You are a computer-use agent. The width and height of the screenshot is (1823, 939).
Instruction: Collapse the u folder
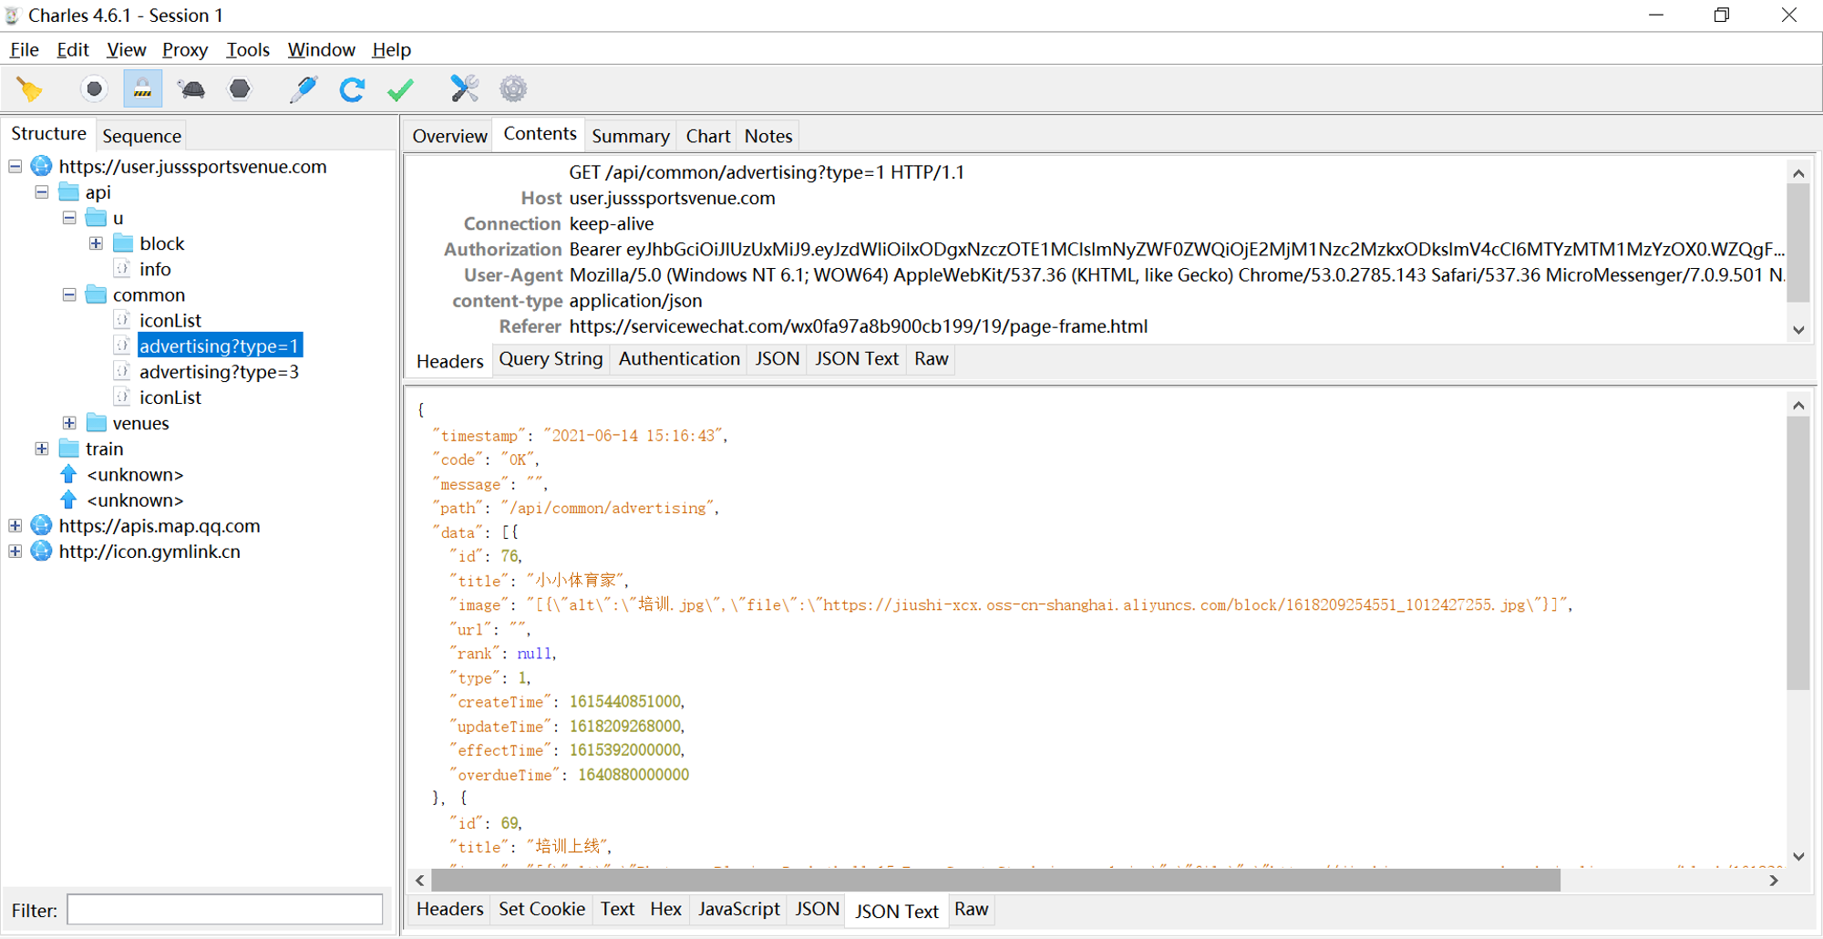(x=69, y=218)
